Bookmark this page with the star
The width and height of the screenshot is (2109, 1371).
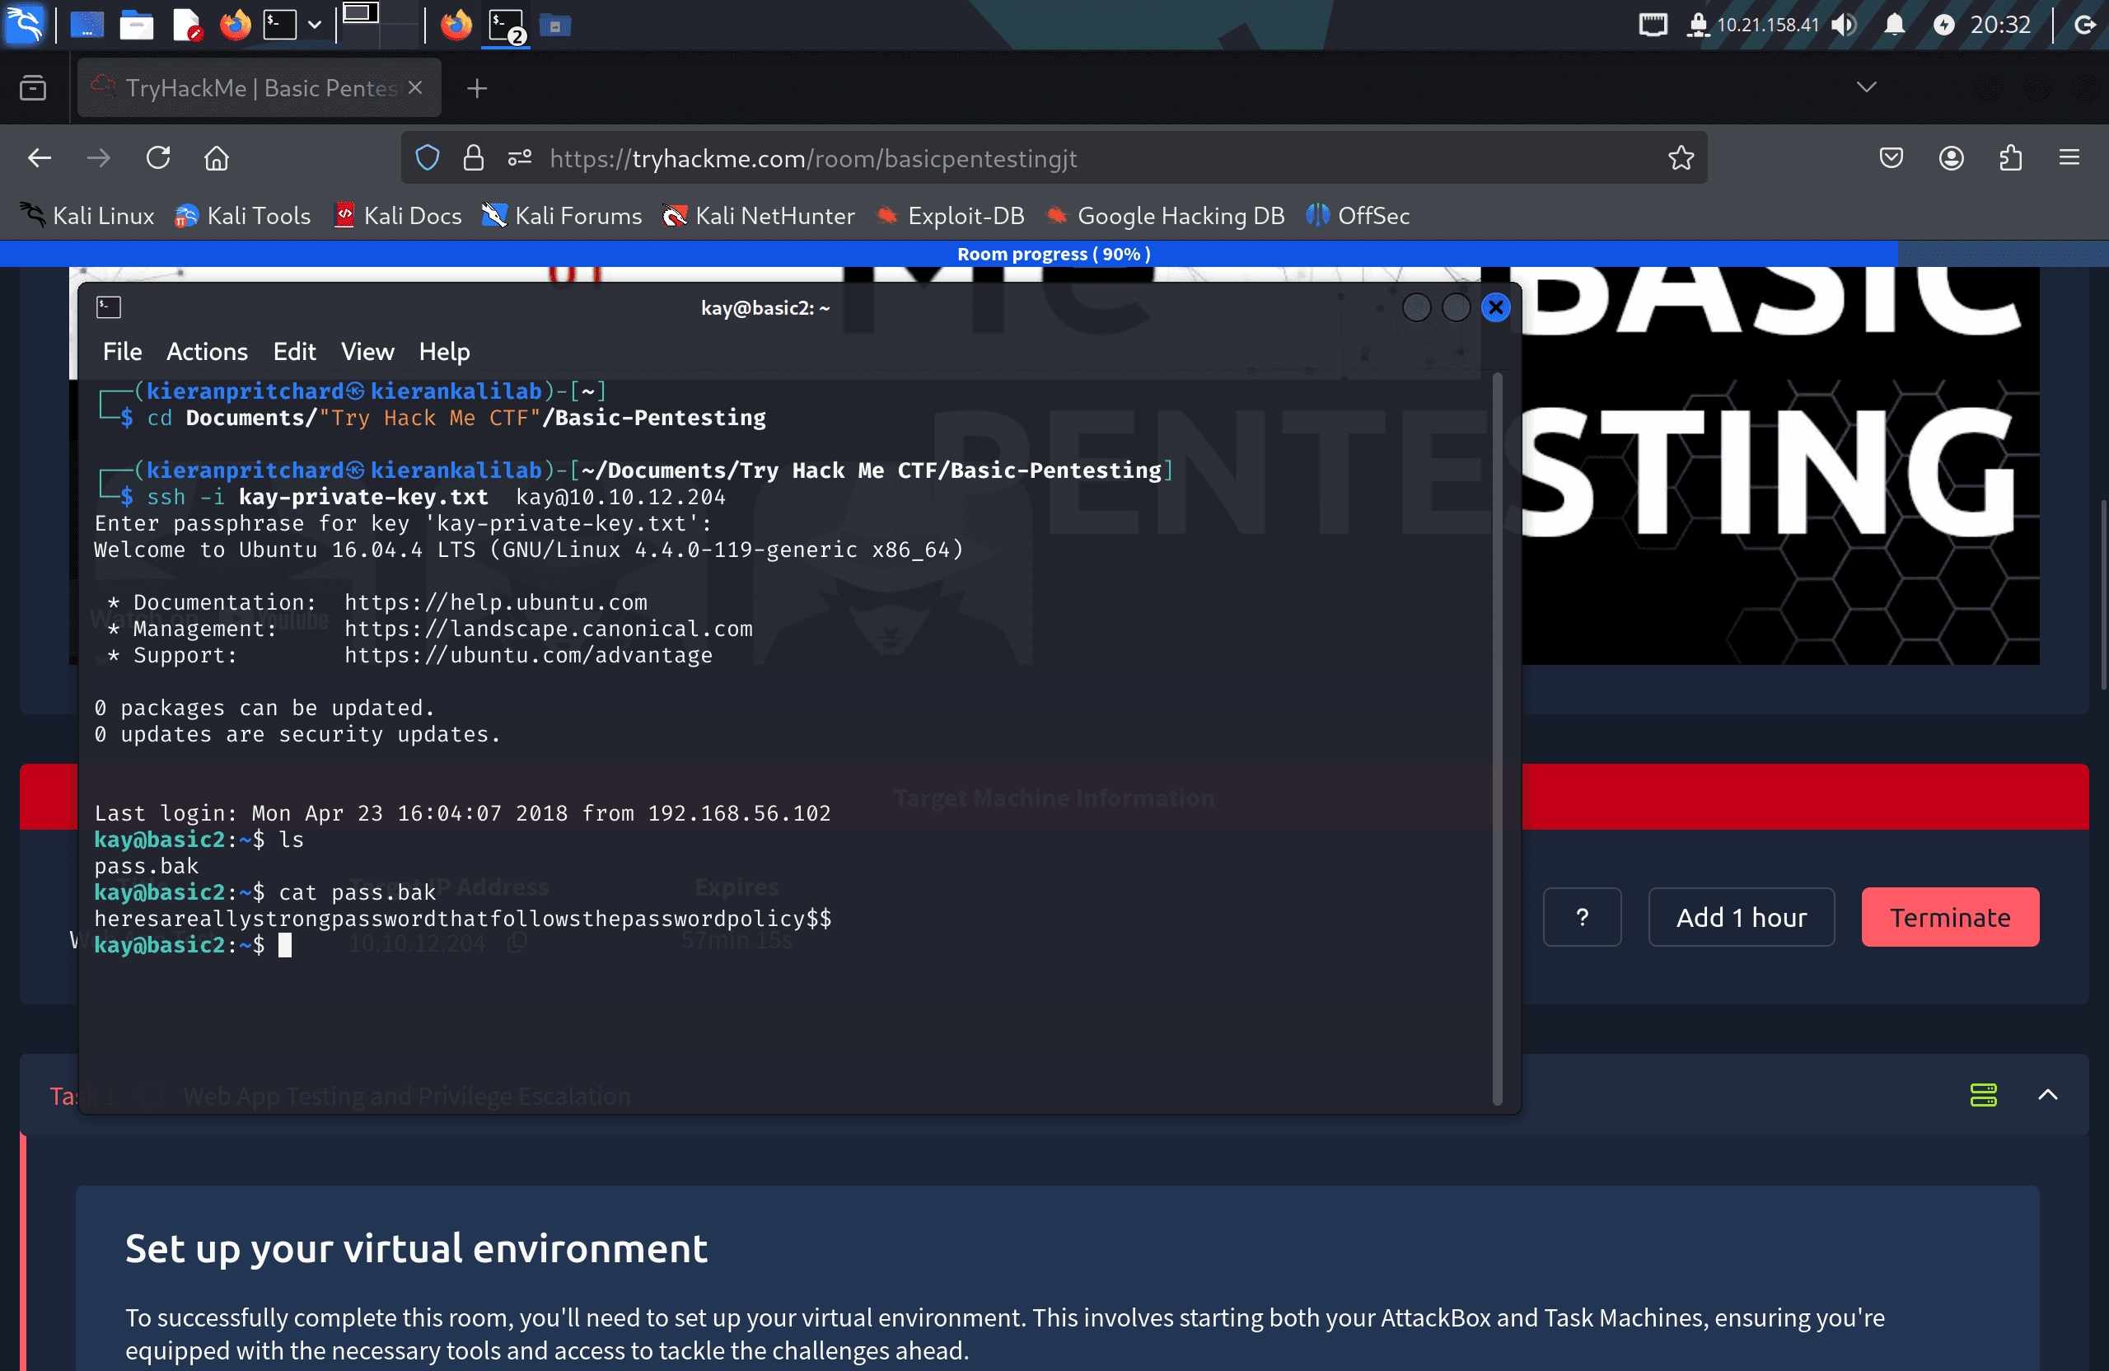[1680, 159]
